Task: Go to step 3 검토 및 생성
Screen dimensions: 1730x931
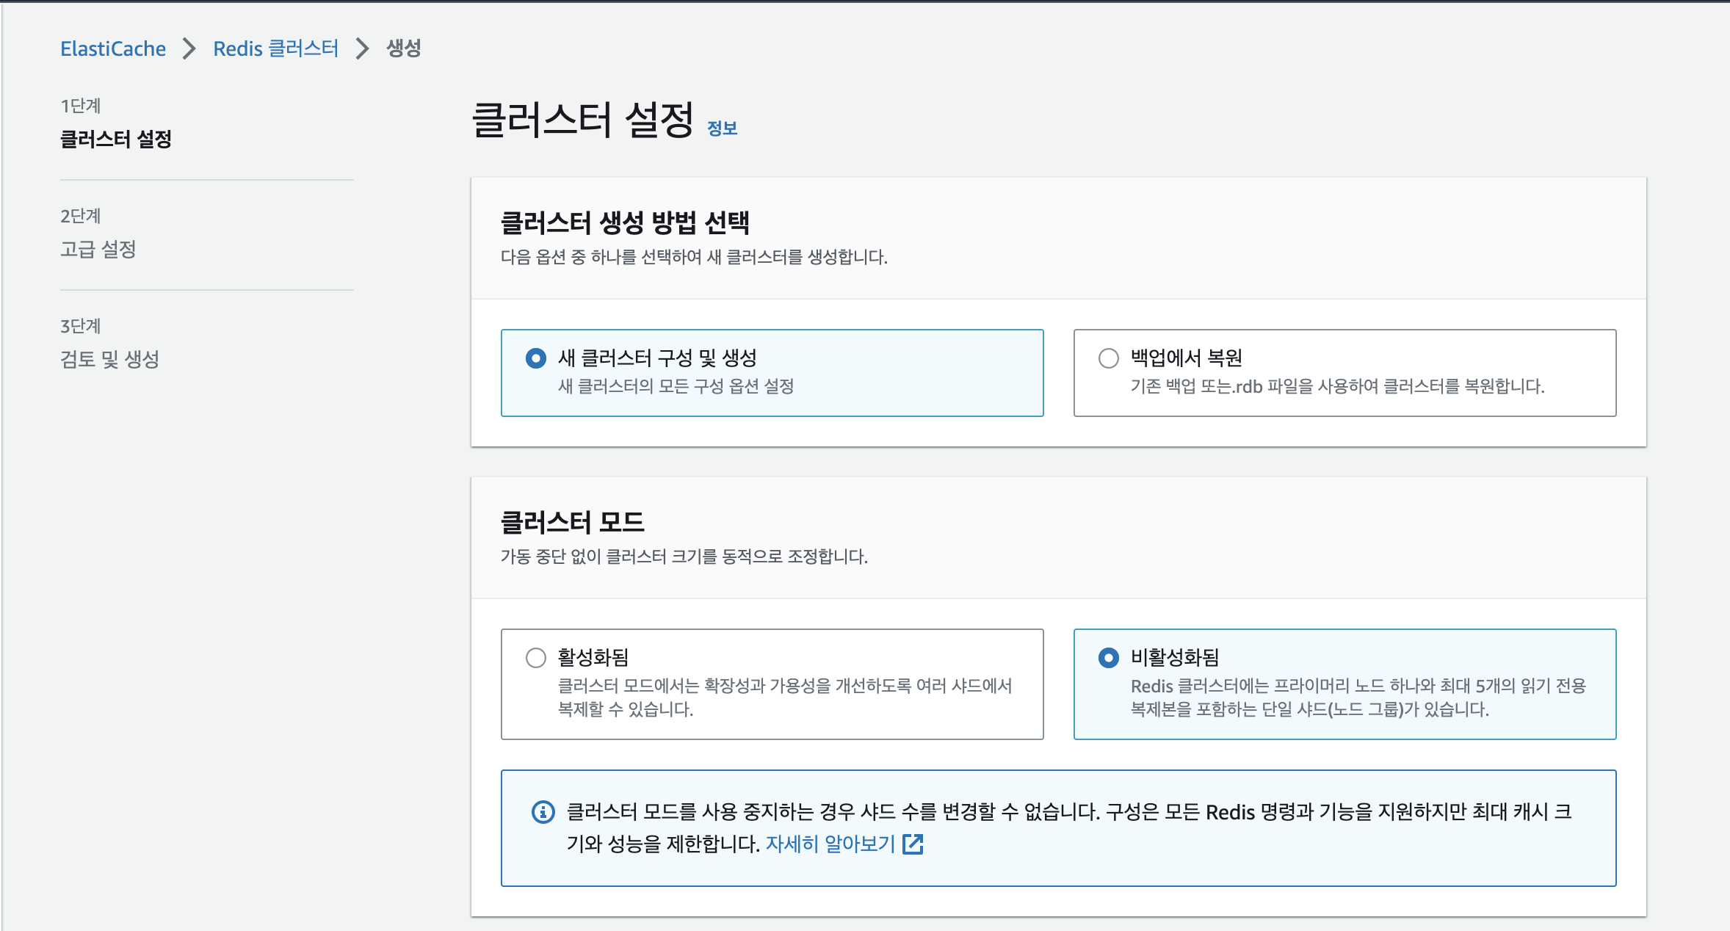Action: (x=110, y=359)
